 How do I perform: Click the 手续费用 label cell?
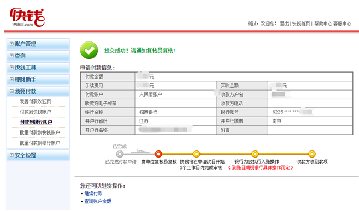coord(108,86)
